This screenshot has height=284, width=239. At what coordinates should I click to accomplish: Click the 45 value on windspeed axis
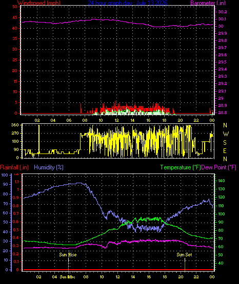tap(15, 17)
